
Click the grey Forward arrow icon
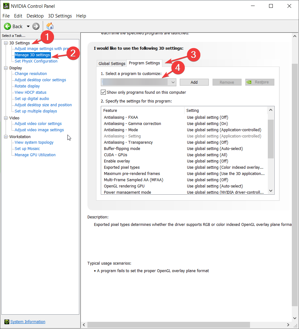[36, 27]
